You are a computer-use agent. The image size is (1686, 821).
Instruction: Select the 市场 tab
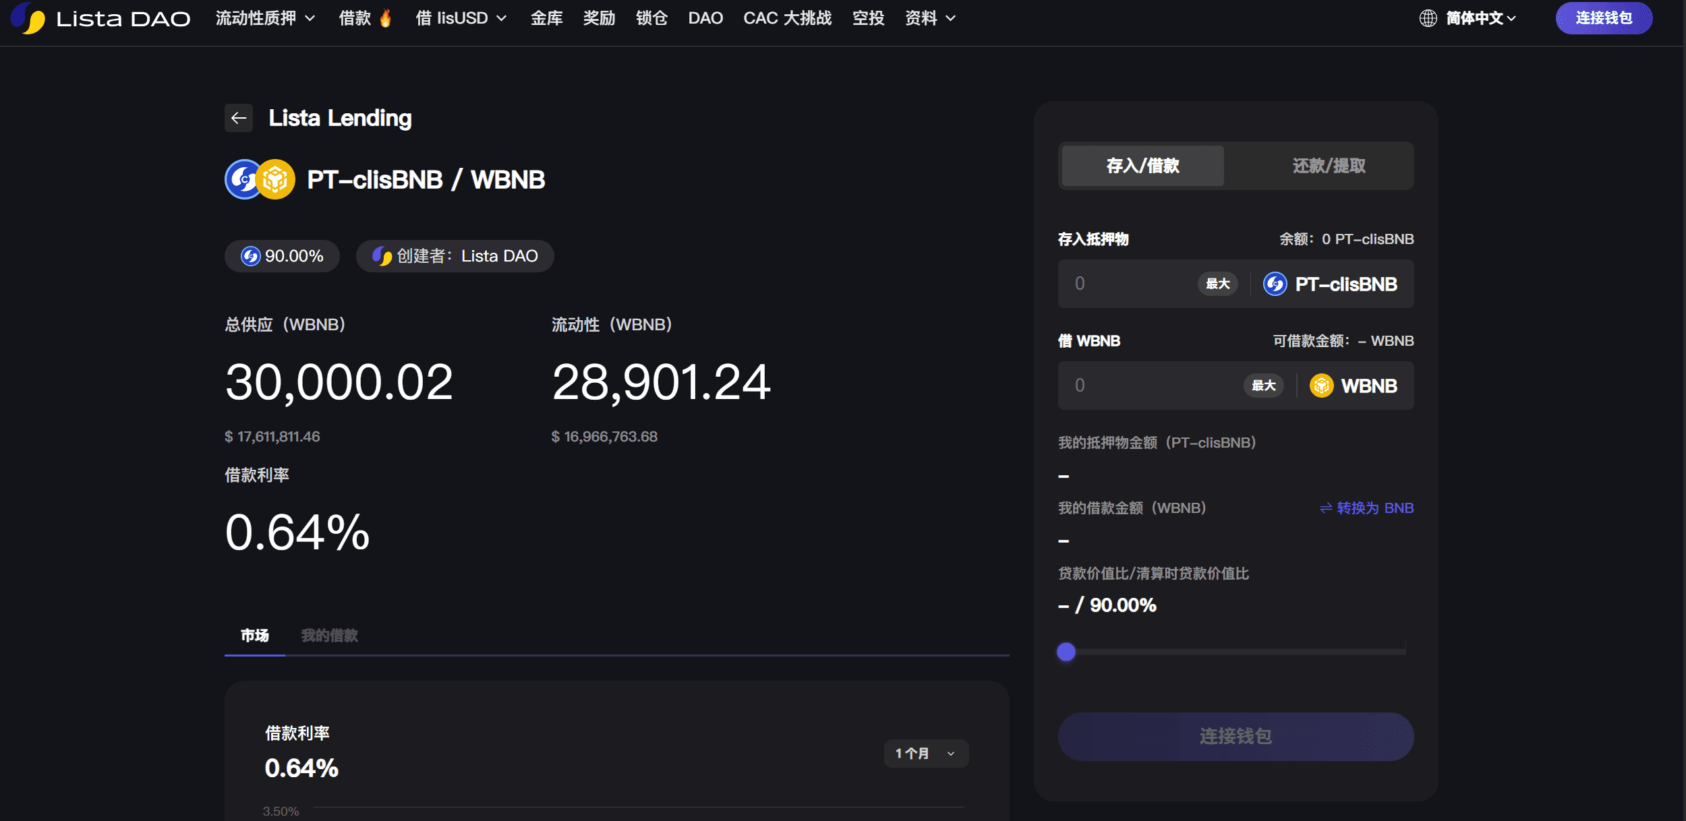click(254, 636)
